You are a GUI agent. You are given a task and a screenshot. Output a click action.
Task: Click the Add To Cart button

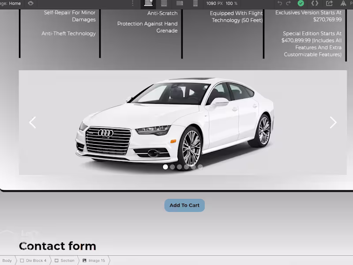pyautogui.click(x=184, y=205)
